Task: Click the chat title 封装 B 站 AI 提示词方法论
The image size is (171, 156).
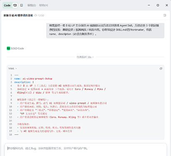Action: click(18, 15)
